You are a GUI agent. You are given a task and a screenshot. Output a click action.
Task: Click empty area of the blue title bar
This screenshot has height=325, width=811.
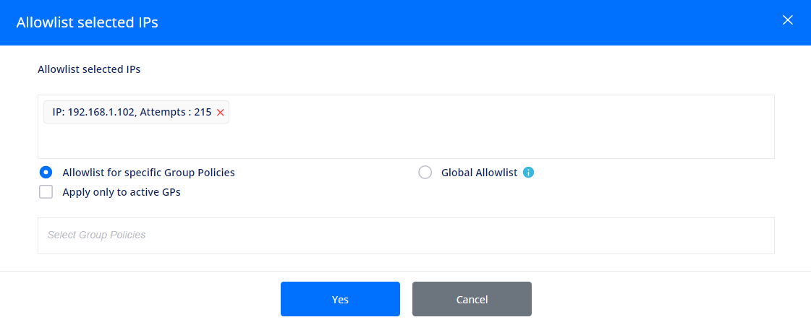click(x=465, y=22)
